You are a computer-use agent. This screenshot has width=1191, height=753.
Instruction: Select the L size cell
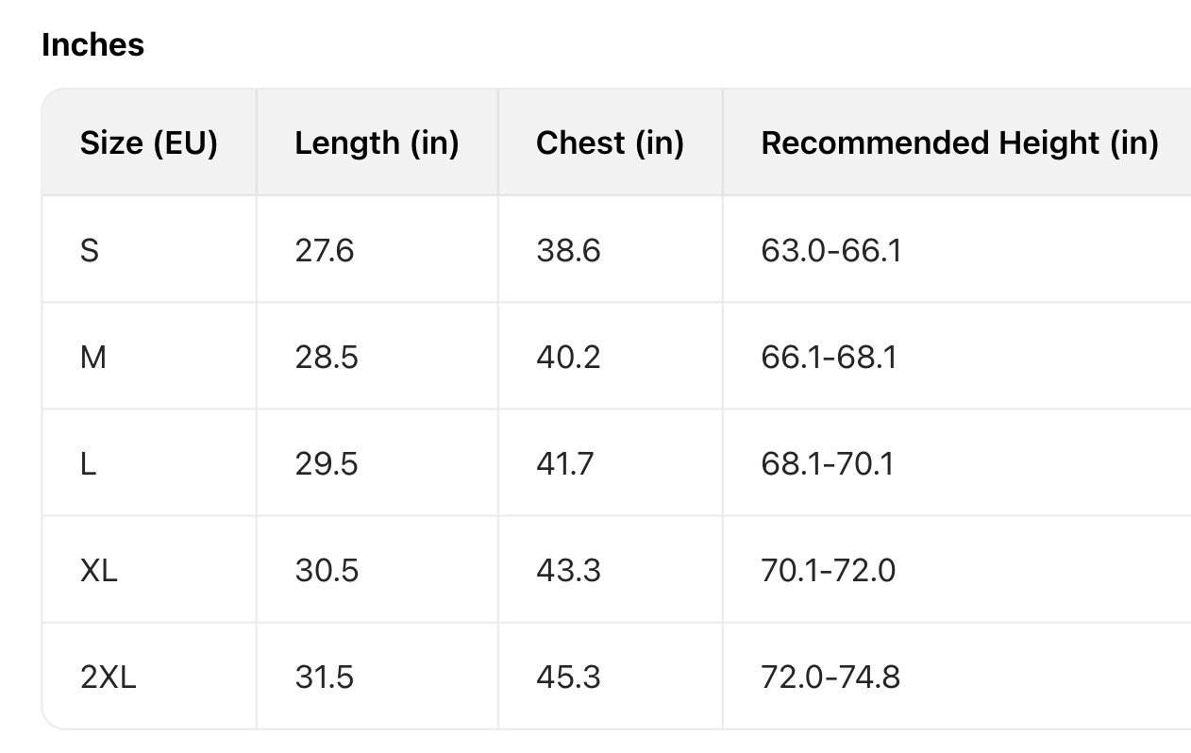click(x=89, y=464)
